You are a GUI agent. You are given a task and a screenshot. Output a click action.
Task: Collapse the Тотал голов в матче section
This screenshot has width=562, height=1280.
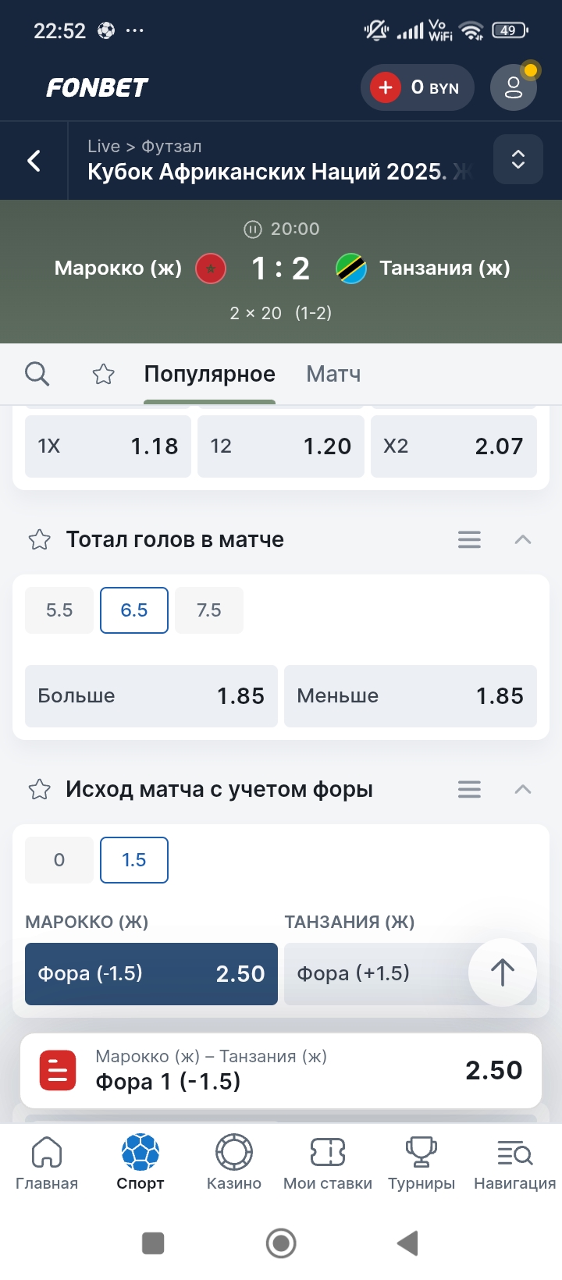tap(523, 539)
